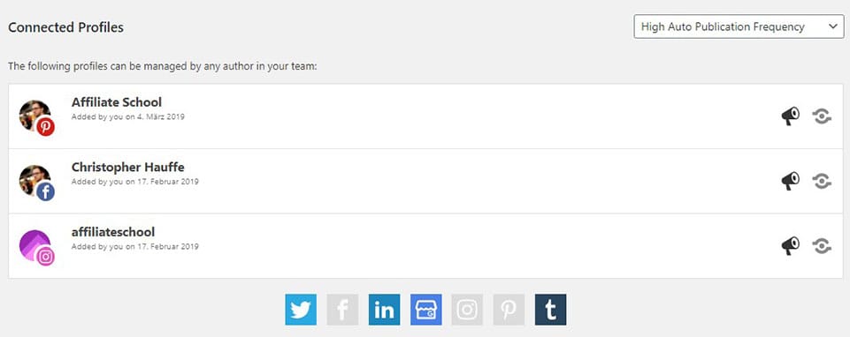Click the Google My Business store icon
Screen dimensions: 850x337
426,310
